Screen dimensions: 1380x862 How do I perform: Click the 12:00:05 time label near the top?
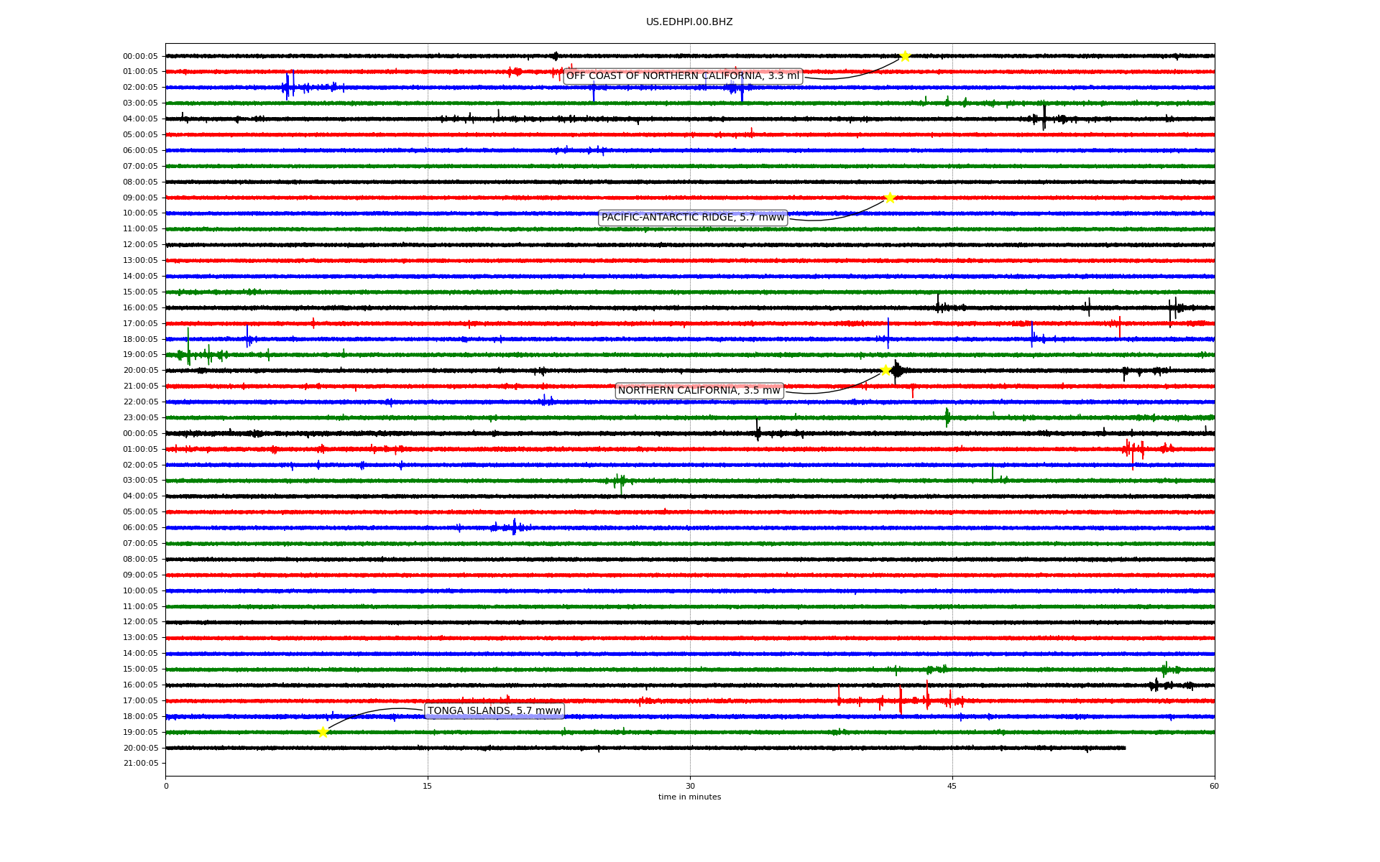click(x=140, y=245)
